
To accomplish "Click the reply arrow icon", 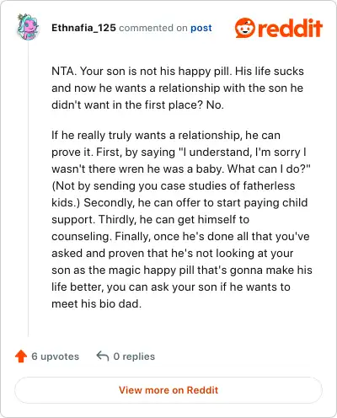I will pos(103,356).
